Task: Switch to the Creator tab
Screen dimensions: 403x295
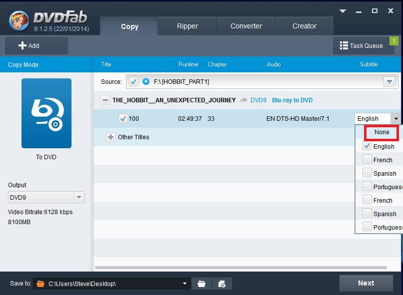Action: [x=304, y=26]
